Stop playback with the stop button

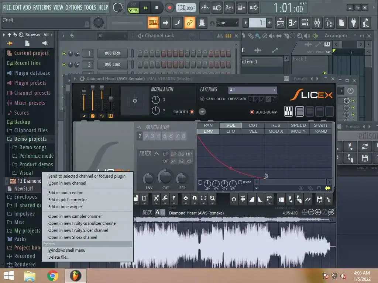157,8
